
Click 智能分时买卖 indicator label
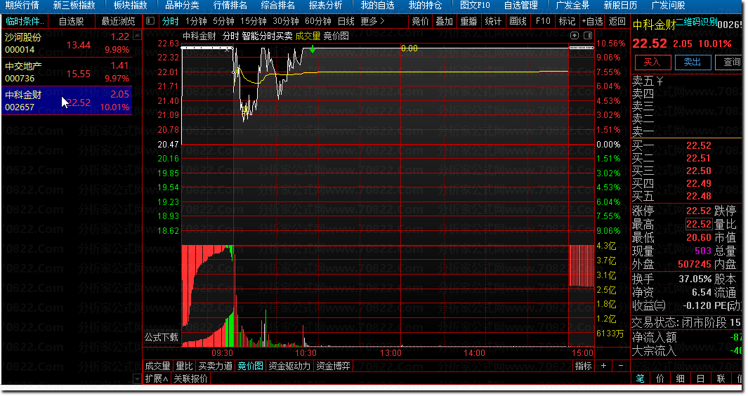pyautogui.click(x=267, y=36)
